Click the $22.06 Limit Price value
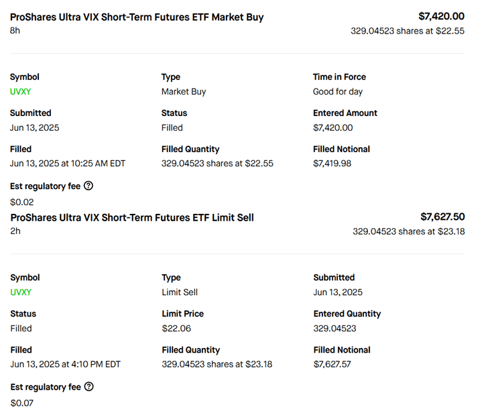This screenshot has width=480, height=409. pos(175,329)
